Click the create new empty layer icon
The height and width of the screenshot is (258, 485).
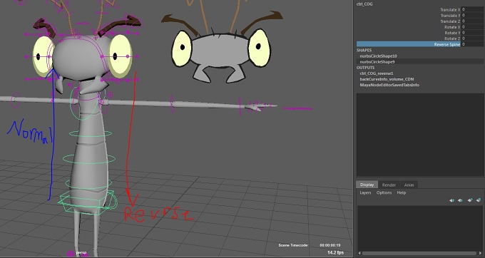(x=470, y=200)
